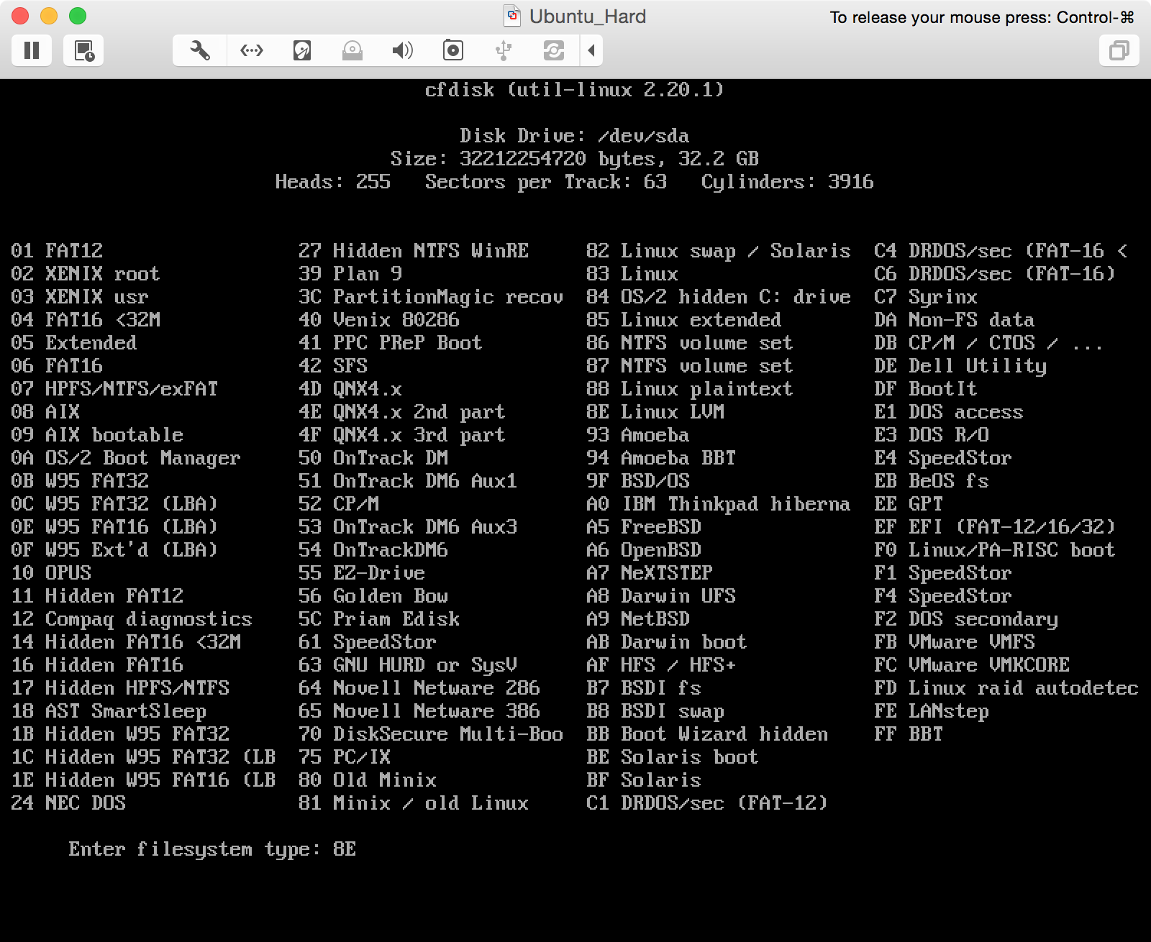This screenshot has width=1151, height=942.
Task: Click the sharing sync icon
Action: click(x=554, y=50)
